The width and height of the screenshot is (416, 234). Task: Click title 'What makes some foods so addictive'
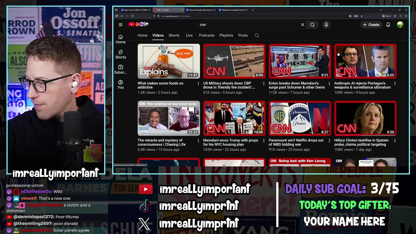pyautogui.click(x=161, y=85)
